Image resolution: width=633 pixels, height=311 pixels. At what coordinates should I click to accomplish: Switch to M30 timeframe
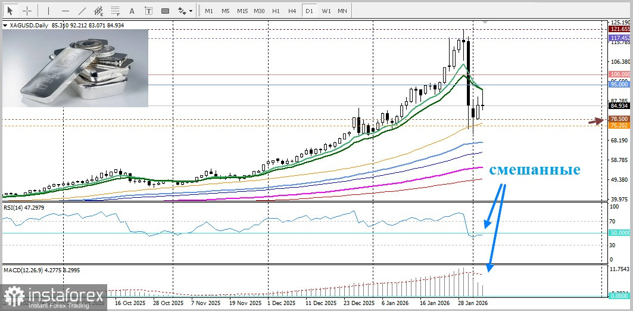pyautogui.click(x=259, y=11)
